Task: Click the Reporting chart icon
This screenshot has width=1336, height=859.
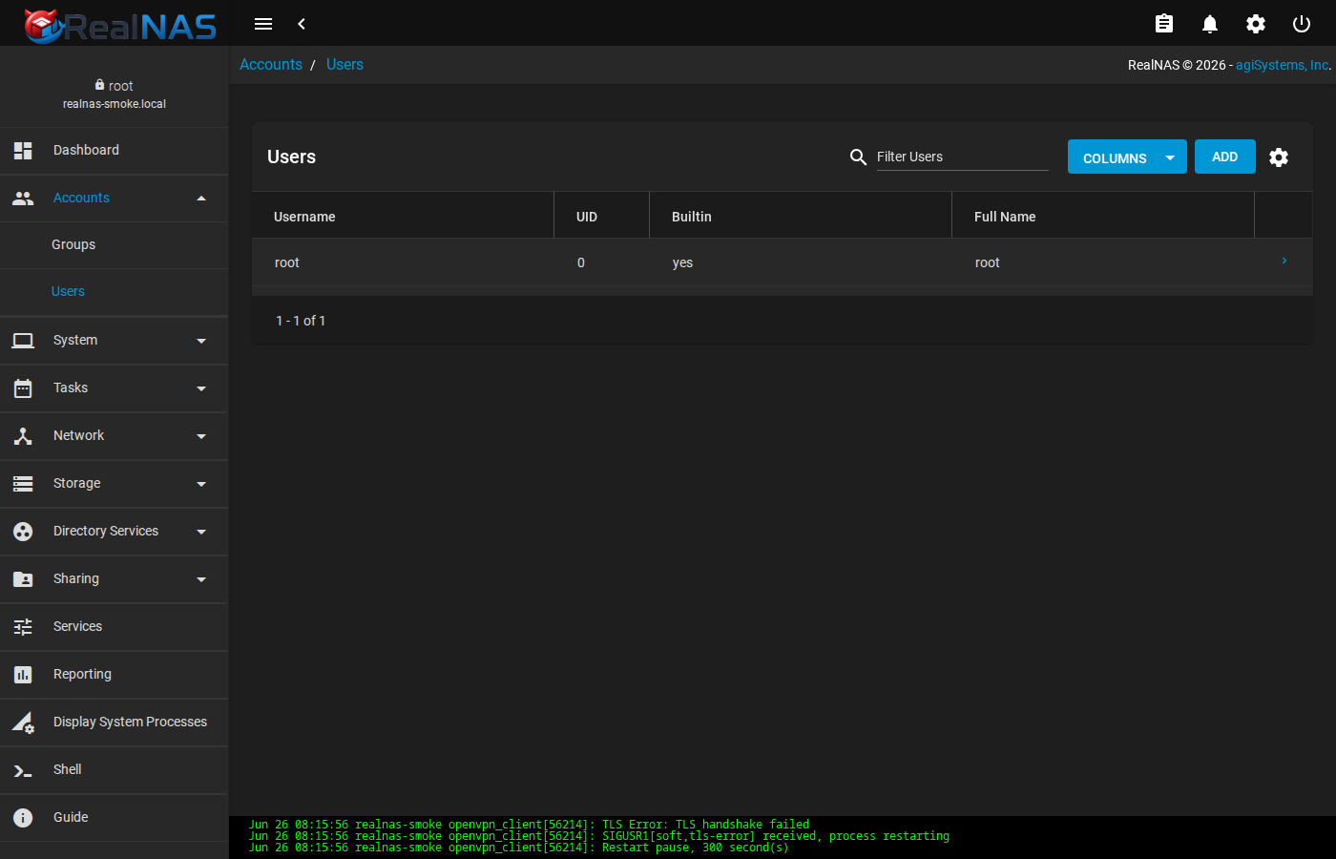Action: coord(23,675)
